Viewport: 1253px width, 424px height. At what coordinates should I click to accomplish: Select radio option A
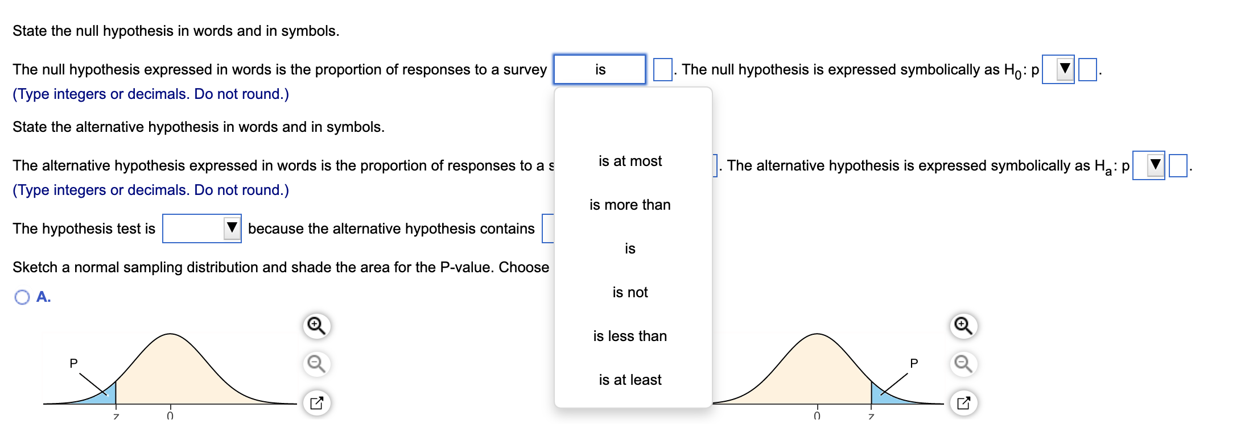click(22, 297)
